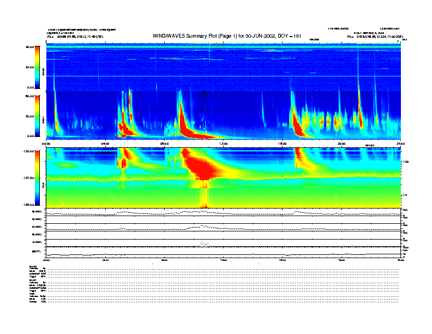
Task: Click the -137.50 label on TNR scale
Action: click(29, 178)
